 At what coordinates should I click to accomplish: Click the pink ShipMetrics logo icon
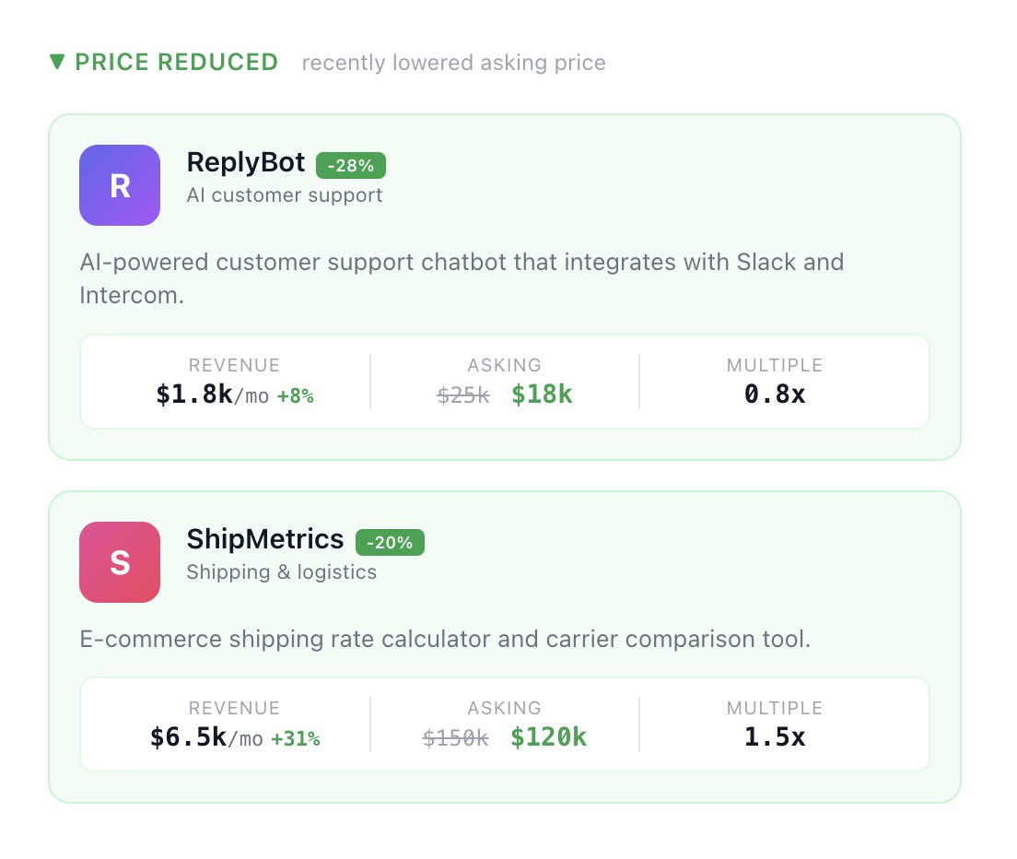120,562
